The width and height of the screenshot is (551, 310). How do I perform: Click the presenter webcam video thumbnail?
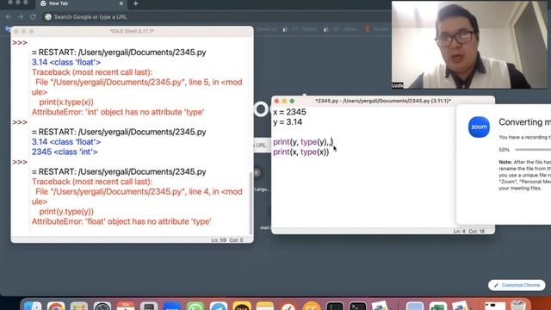point(469,45)
